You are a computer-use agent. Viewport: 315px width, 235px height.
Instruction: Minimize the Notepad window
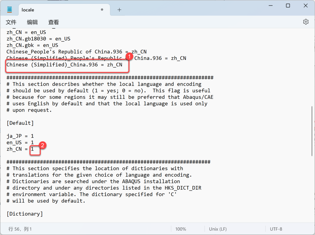pyautogui.click(x=271, y=6)
